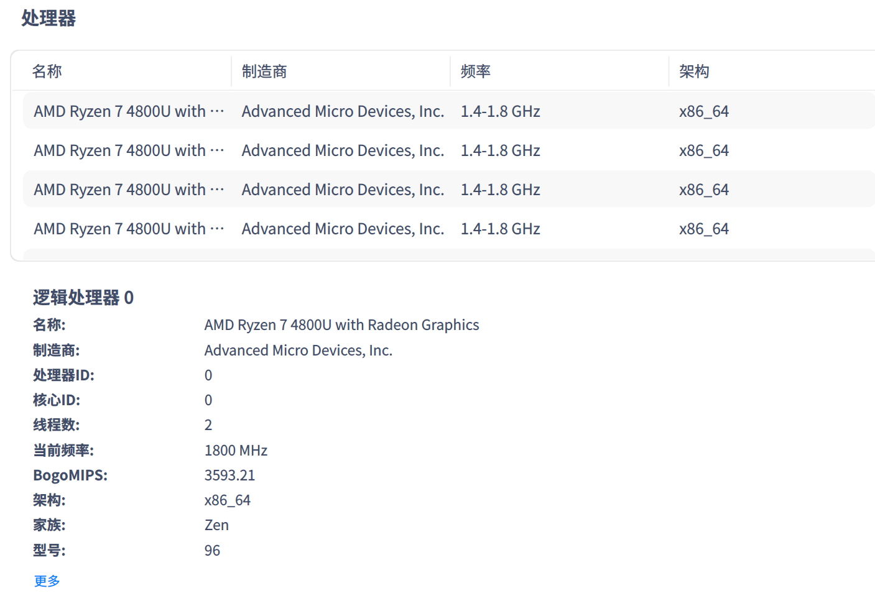Click the x86_64 cell in the fourth table row
The image size is (875, 601).
pyautogui.click(x=704, y=229)
